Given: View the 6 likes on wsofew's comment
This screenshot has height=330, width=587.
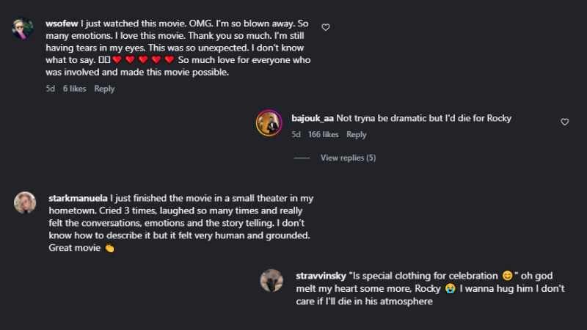Looking at the screenshot, I should pos(75,89).
